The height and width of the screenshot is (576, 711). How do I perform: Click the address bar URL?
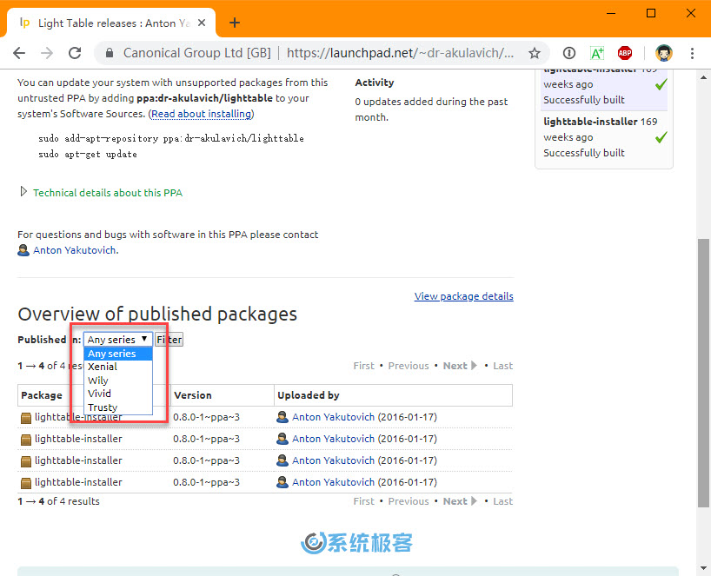tap(400, 53)
